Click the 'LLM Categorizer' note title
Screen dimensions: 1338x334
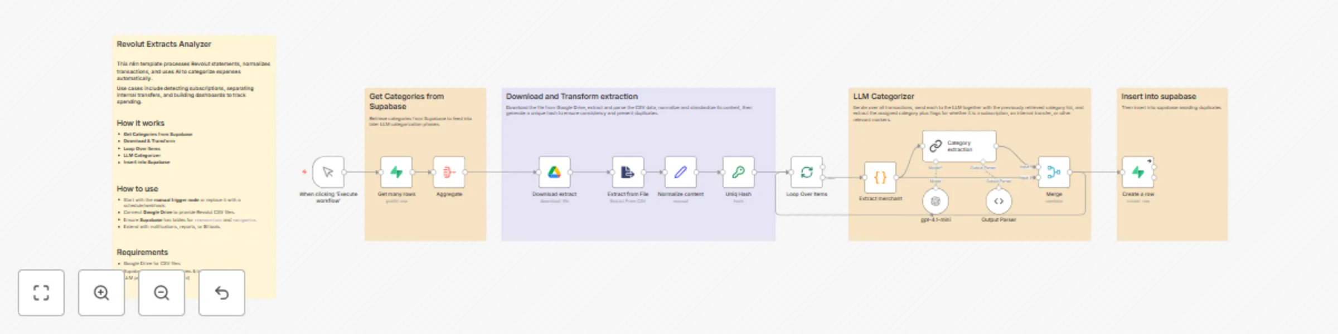(x=884, y=96)
